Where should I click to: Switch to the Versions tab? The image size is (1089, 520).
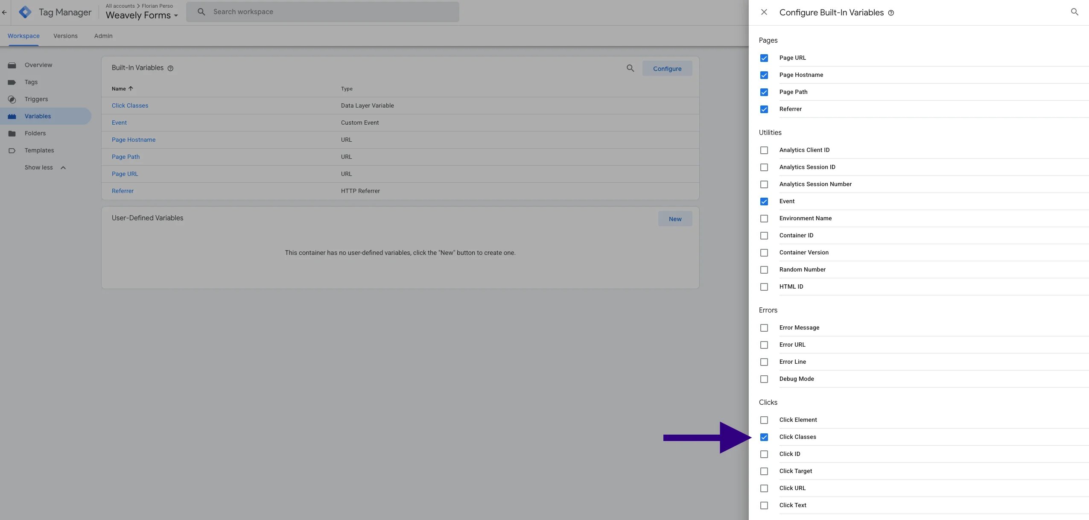[65, 36]
